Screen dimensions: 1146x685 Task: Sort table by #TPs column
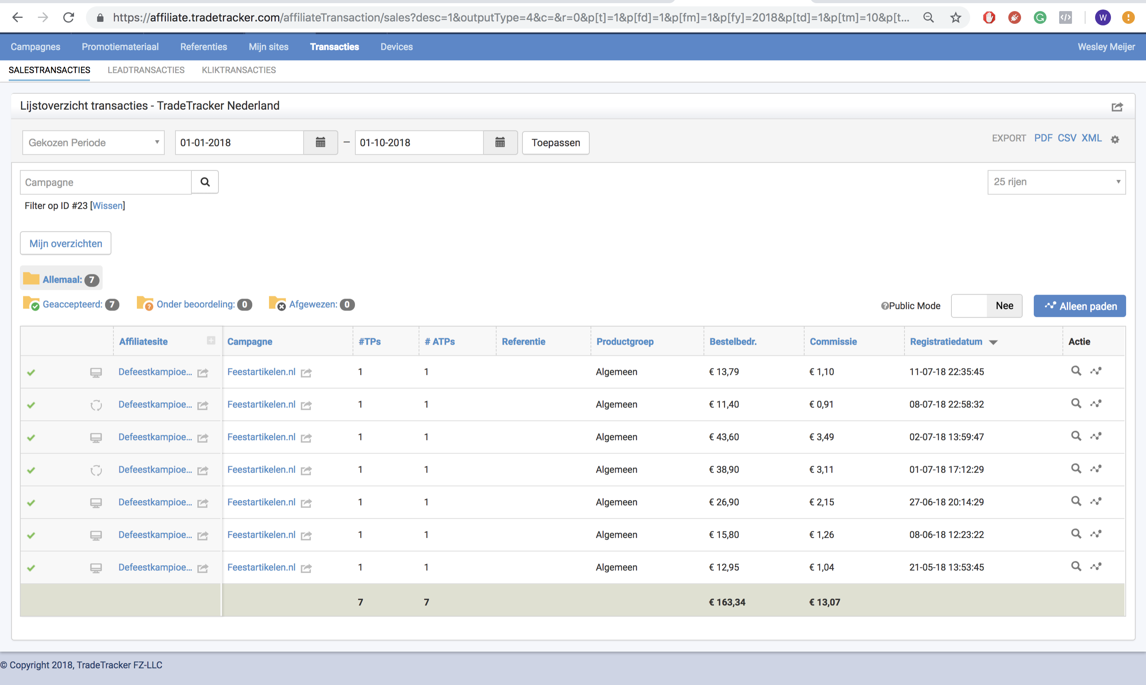click(x=370, y=342)
